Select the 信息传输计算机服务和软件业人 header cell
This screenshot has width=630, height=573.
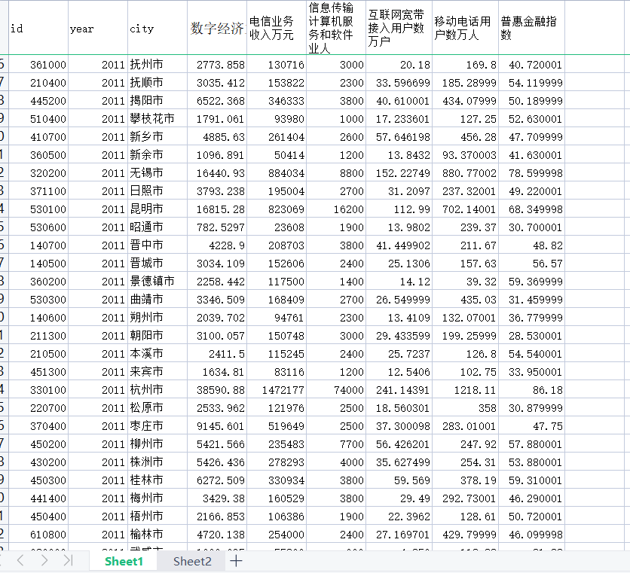point(336,28)
